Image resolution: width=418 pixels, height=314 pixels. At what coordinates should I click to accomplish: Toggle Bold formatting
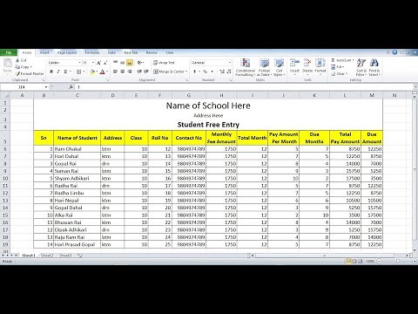tap(51, 72)
